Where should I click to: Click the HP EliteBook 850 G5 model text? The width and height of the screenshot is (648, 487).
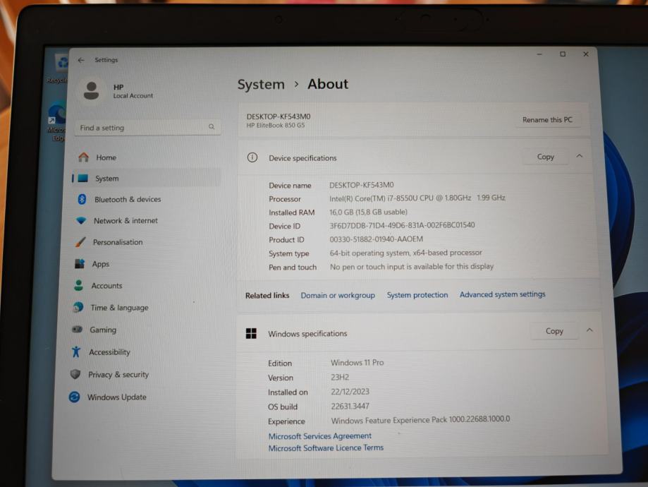276,126
